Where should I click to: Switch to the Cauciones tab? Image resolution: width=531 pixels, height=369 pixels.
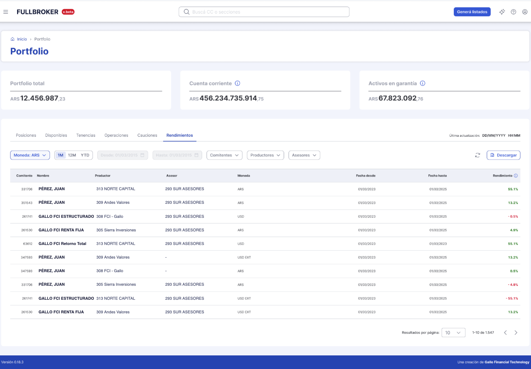tap(147, 135)
